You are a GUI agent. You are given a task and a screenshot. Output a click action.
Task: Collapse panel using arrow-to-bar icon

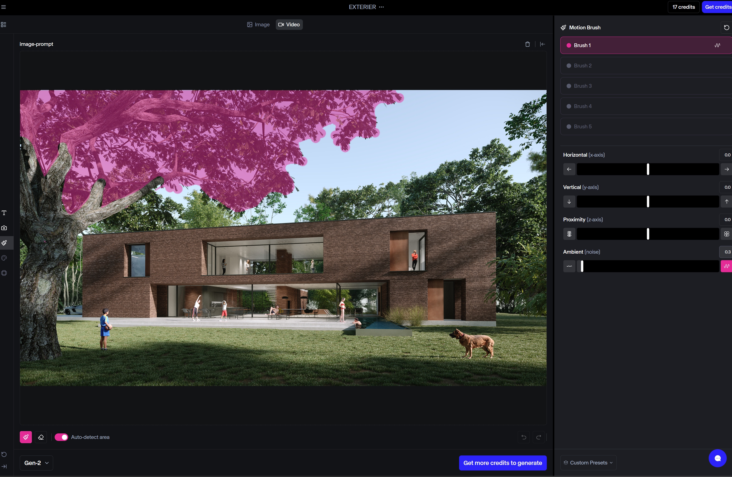[x=543, y=44]
